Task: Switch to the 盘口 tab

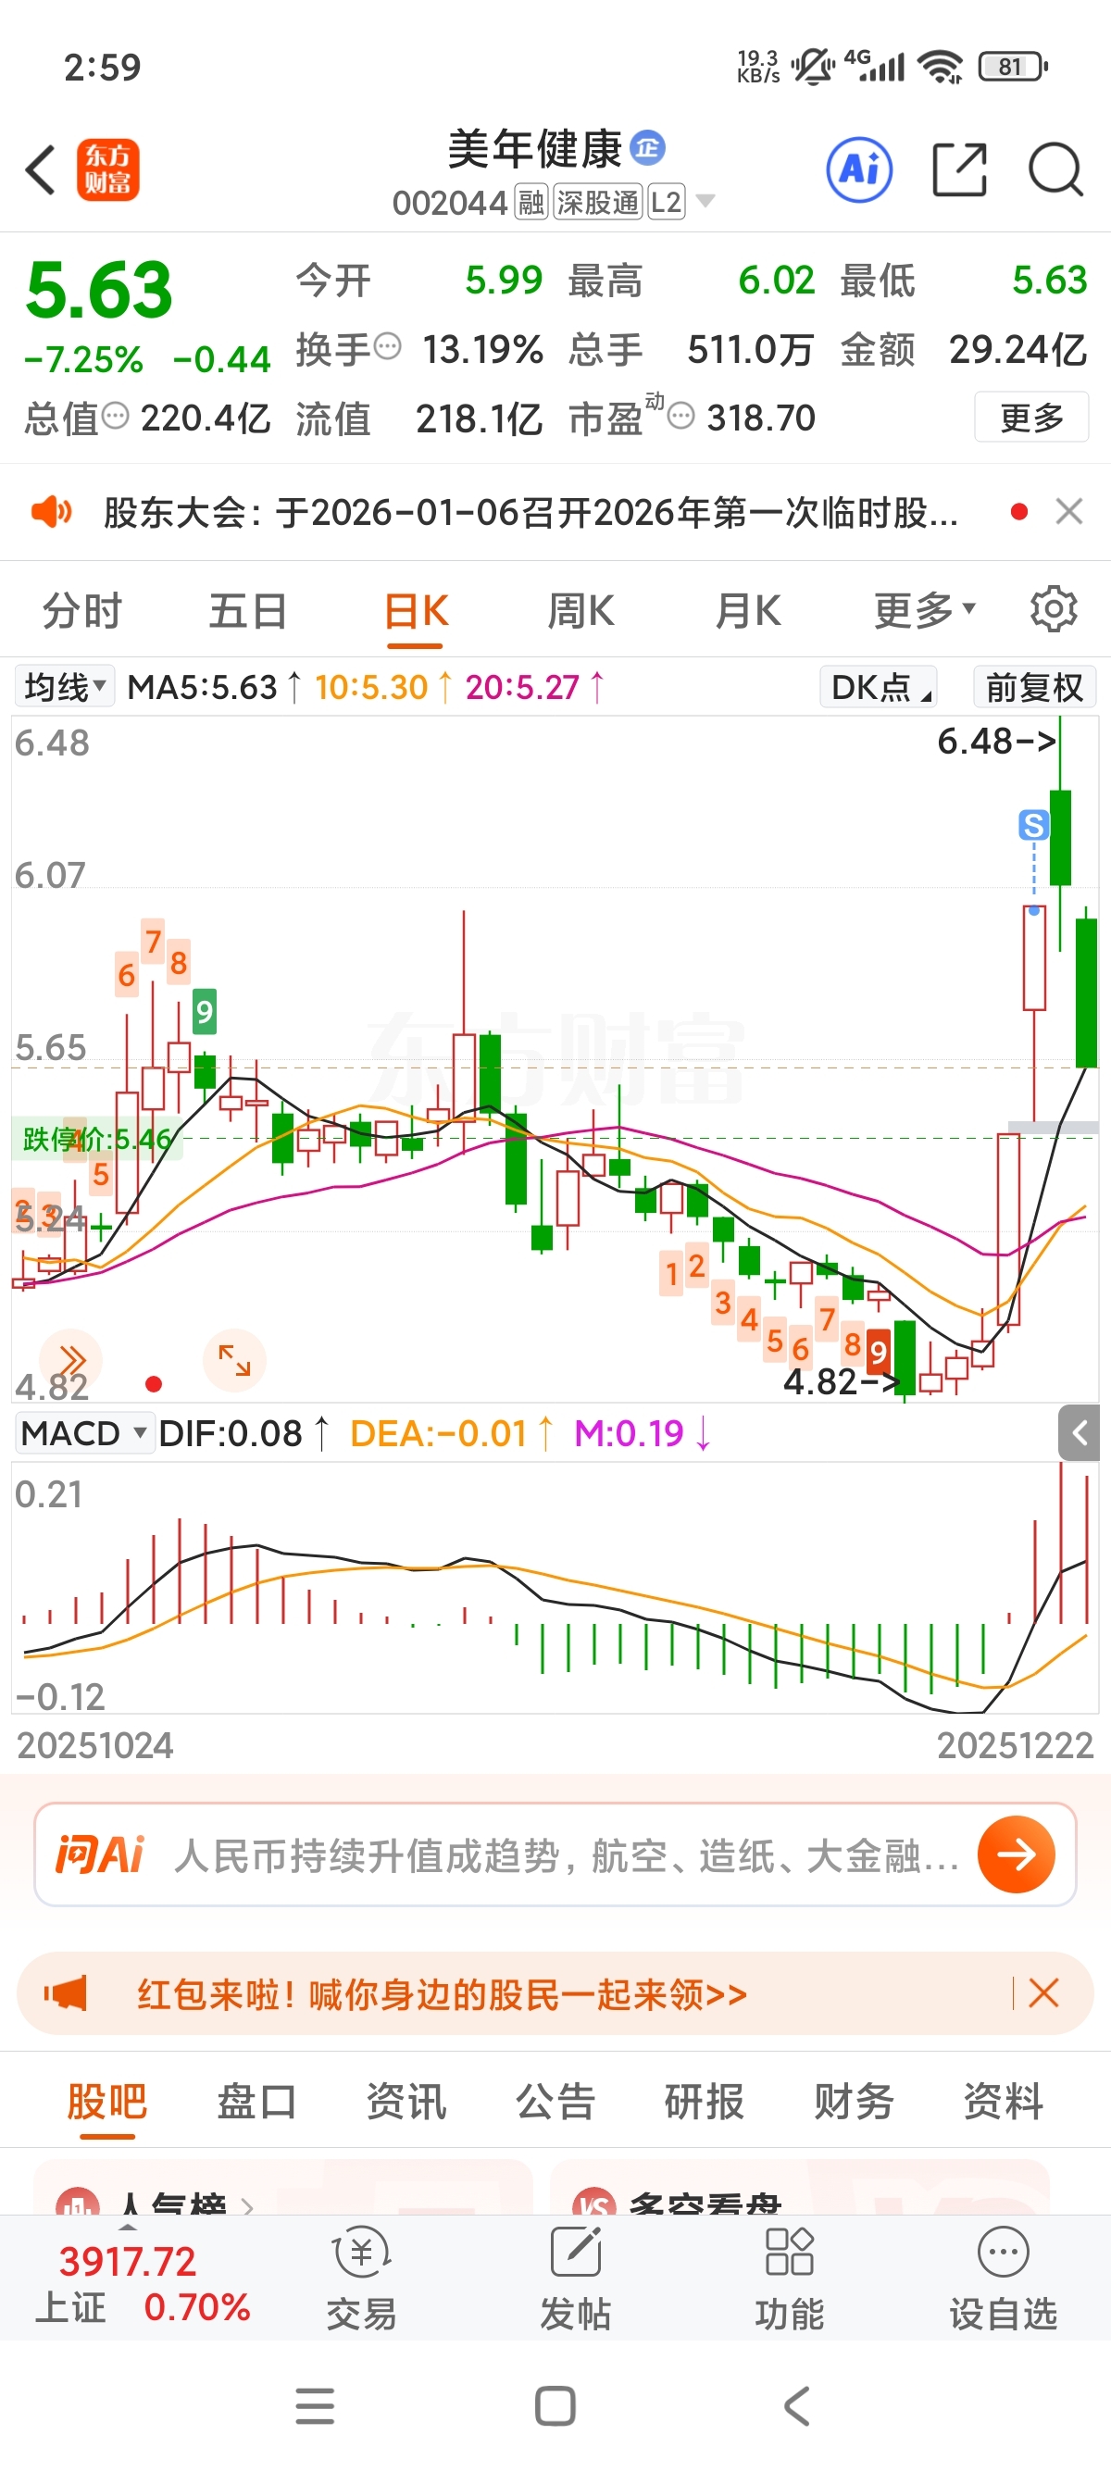Action: tap(256, 2102)
